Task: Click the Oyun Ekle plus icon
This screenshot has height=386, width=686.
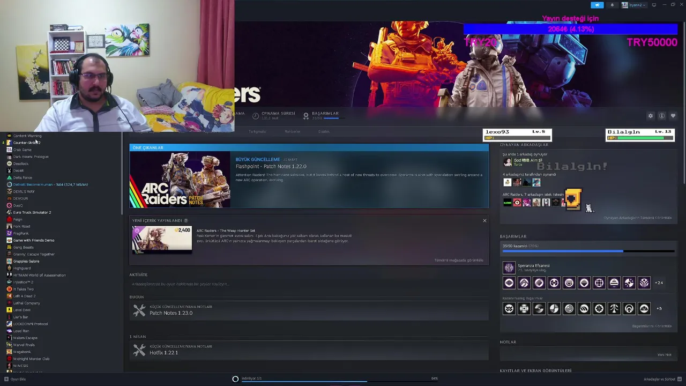Action: [5, 379]
